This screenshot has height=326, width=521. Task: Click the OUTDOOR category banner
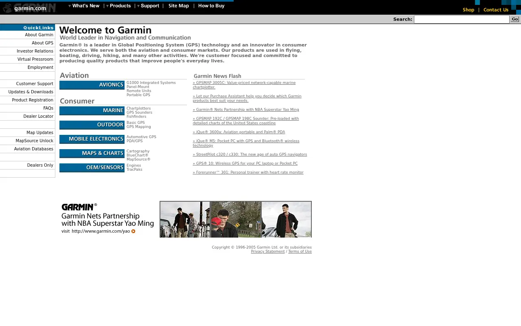coord(92,125)
